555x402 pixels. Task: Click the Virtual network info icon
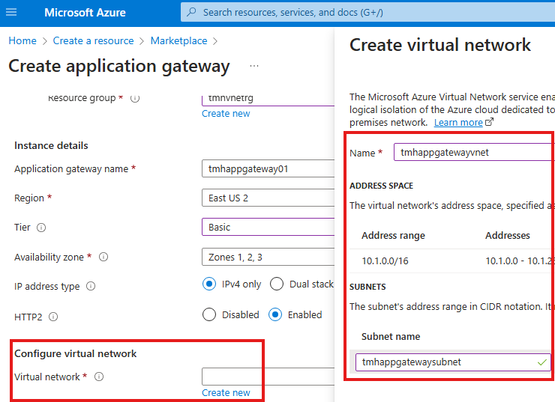pyautogui.click(x=99, y=377)
